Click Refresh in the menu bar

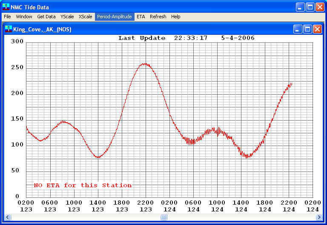[x=158, y=17]
